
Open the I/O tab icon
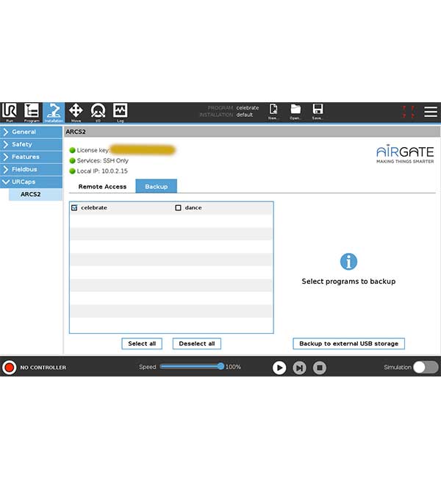tap(98, 112)
